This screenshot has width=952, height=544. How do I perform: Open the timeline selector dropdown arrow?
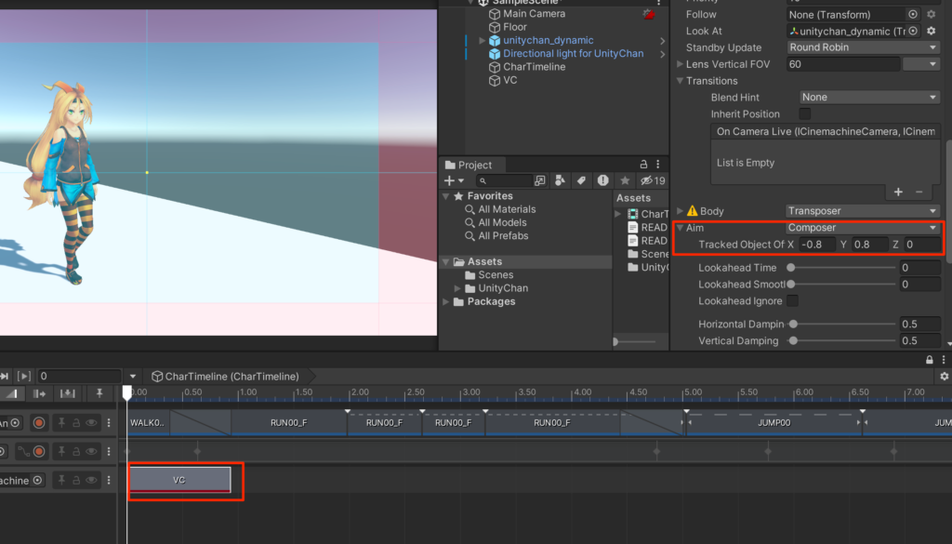(x=132, y=377)
